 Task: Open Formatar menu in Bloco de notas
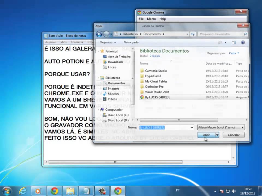pyautogui.click(x=77, y=42)
